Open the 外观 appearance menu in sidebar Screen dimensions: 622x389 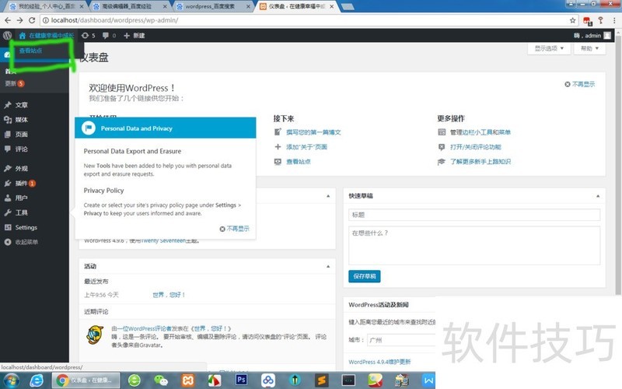(x=22, y=168)
